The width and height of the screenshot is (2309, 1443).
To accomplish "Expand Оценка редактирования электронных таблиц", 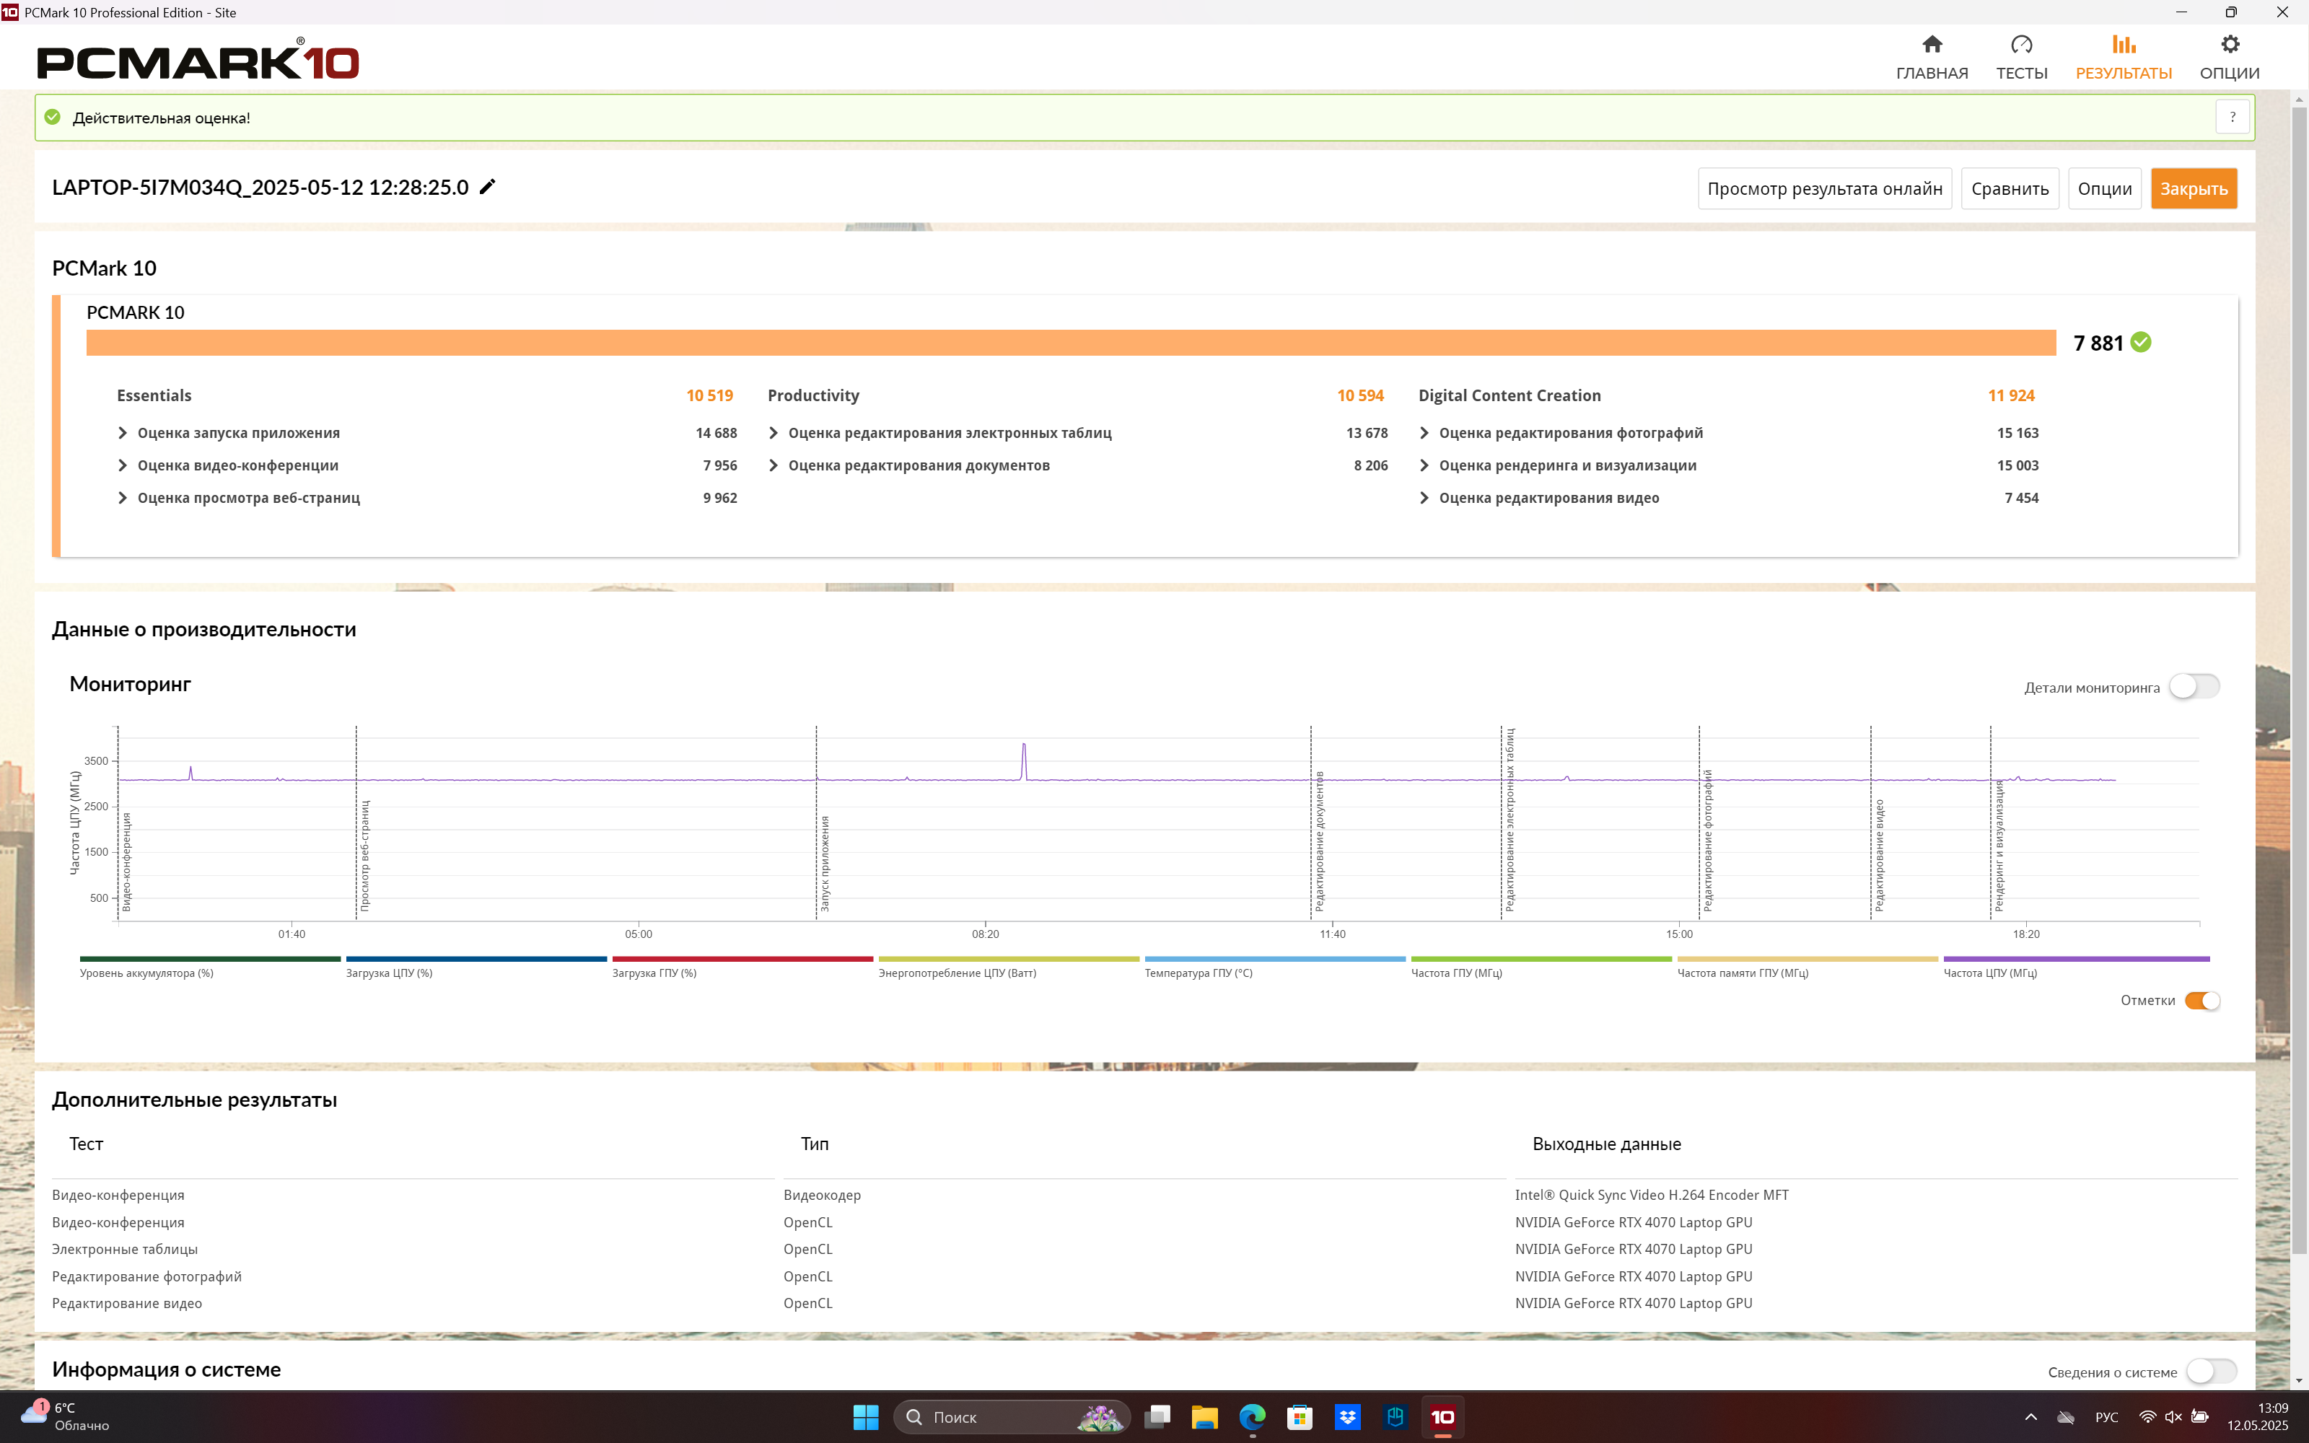I will point(773,432).
